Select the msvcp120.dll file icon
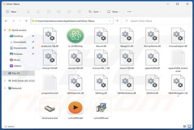 click(50, 57)
